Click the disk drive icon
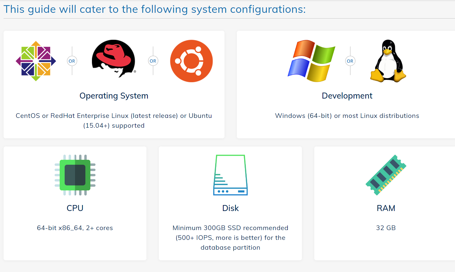Screen dimensions: 455x272 tap(231, 175)
